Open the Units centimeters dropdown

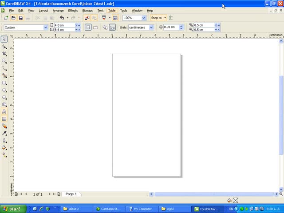pyautogui.click(x=151, y=28)
